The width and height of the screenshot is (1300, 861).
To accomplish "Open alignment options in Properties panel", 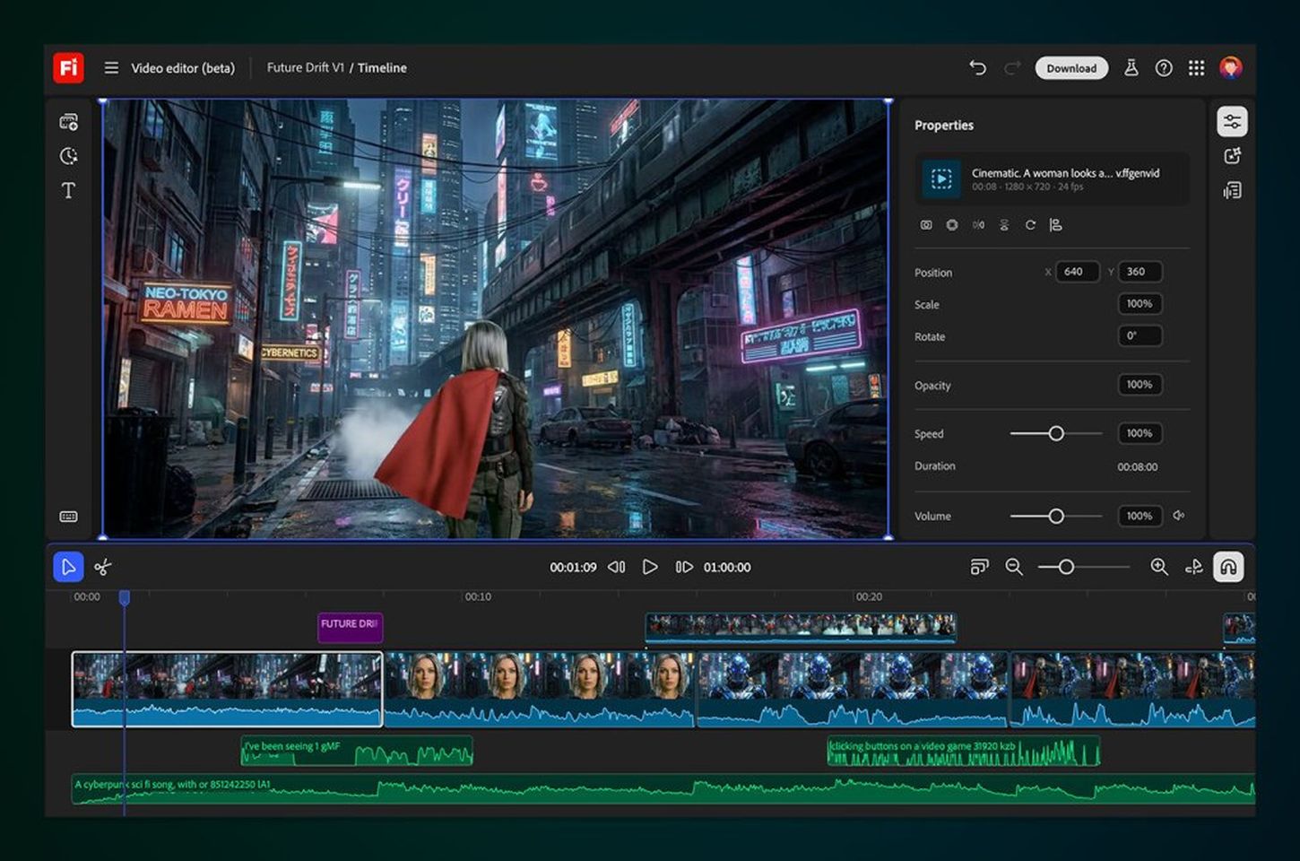I will click(1056, 225).
